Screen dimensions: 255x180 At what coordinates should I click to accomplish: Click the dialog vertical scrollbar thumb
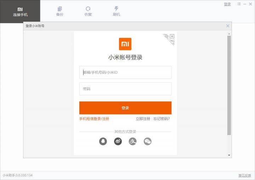(x=229, y=85)
